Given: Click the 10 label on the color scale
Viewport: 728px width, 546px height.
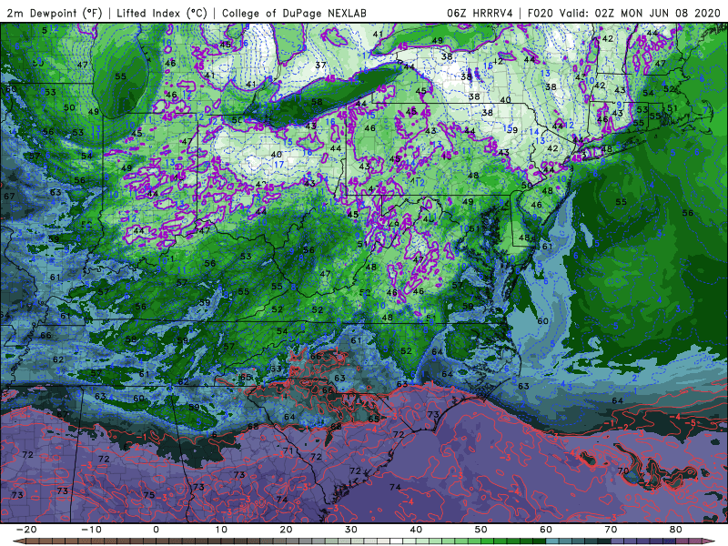Looking at the screenshot, I should point(221,530).
